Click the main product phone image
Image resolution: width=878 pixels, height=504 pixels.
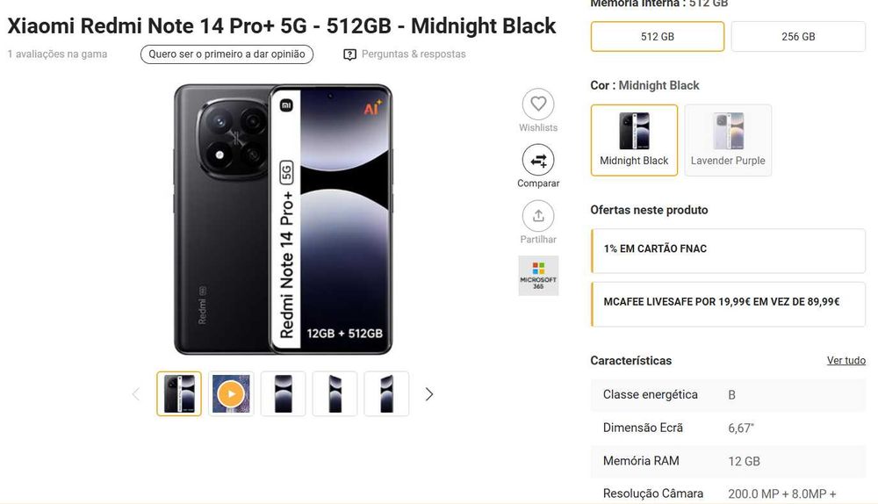[283, 220]
